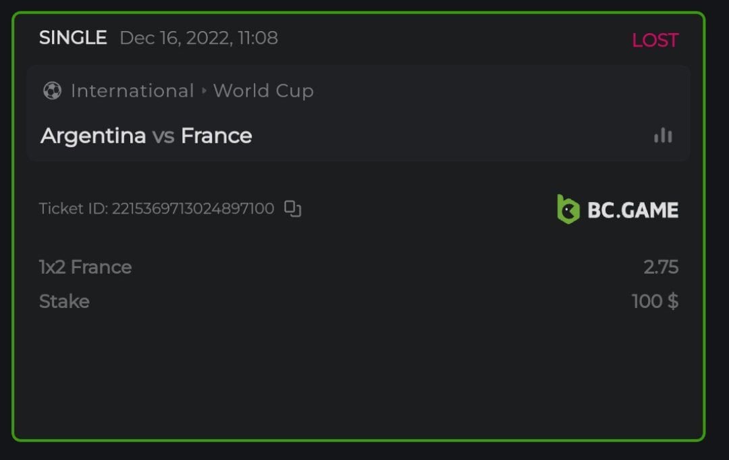Click the 100 $ stake amount

point(655,301)
